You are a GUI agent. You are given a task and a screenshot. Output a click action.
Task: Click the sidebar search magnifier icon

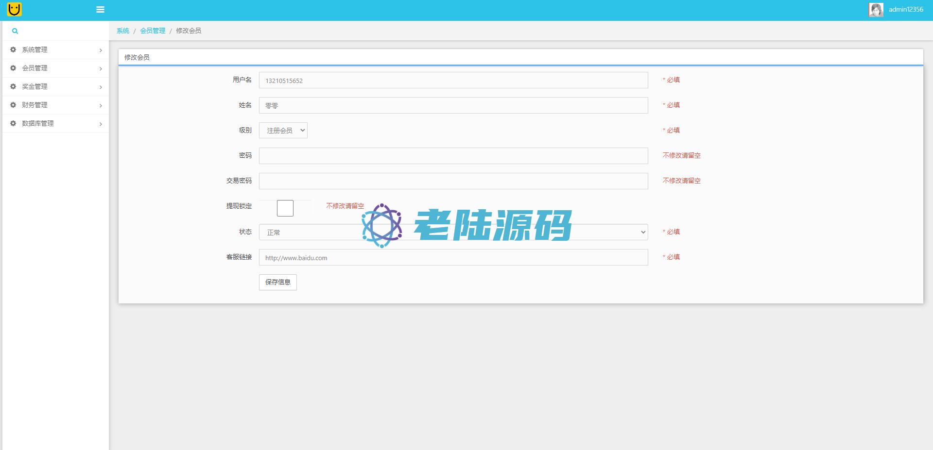tap(15, 31)
